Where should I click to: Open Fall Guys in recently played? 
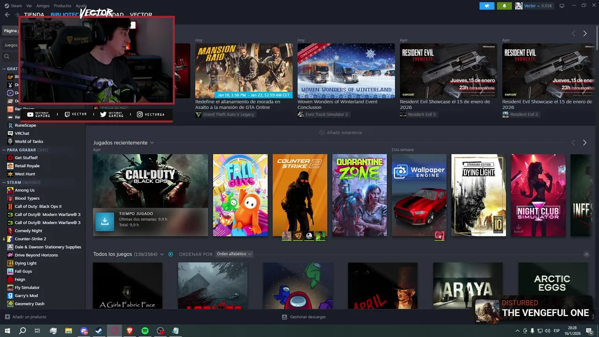[x=240, y=195]
